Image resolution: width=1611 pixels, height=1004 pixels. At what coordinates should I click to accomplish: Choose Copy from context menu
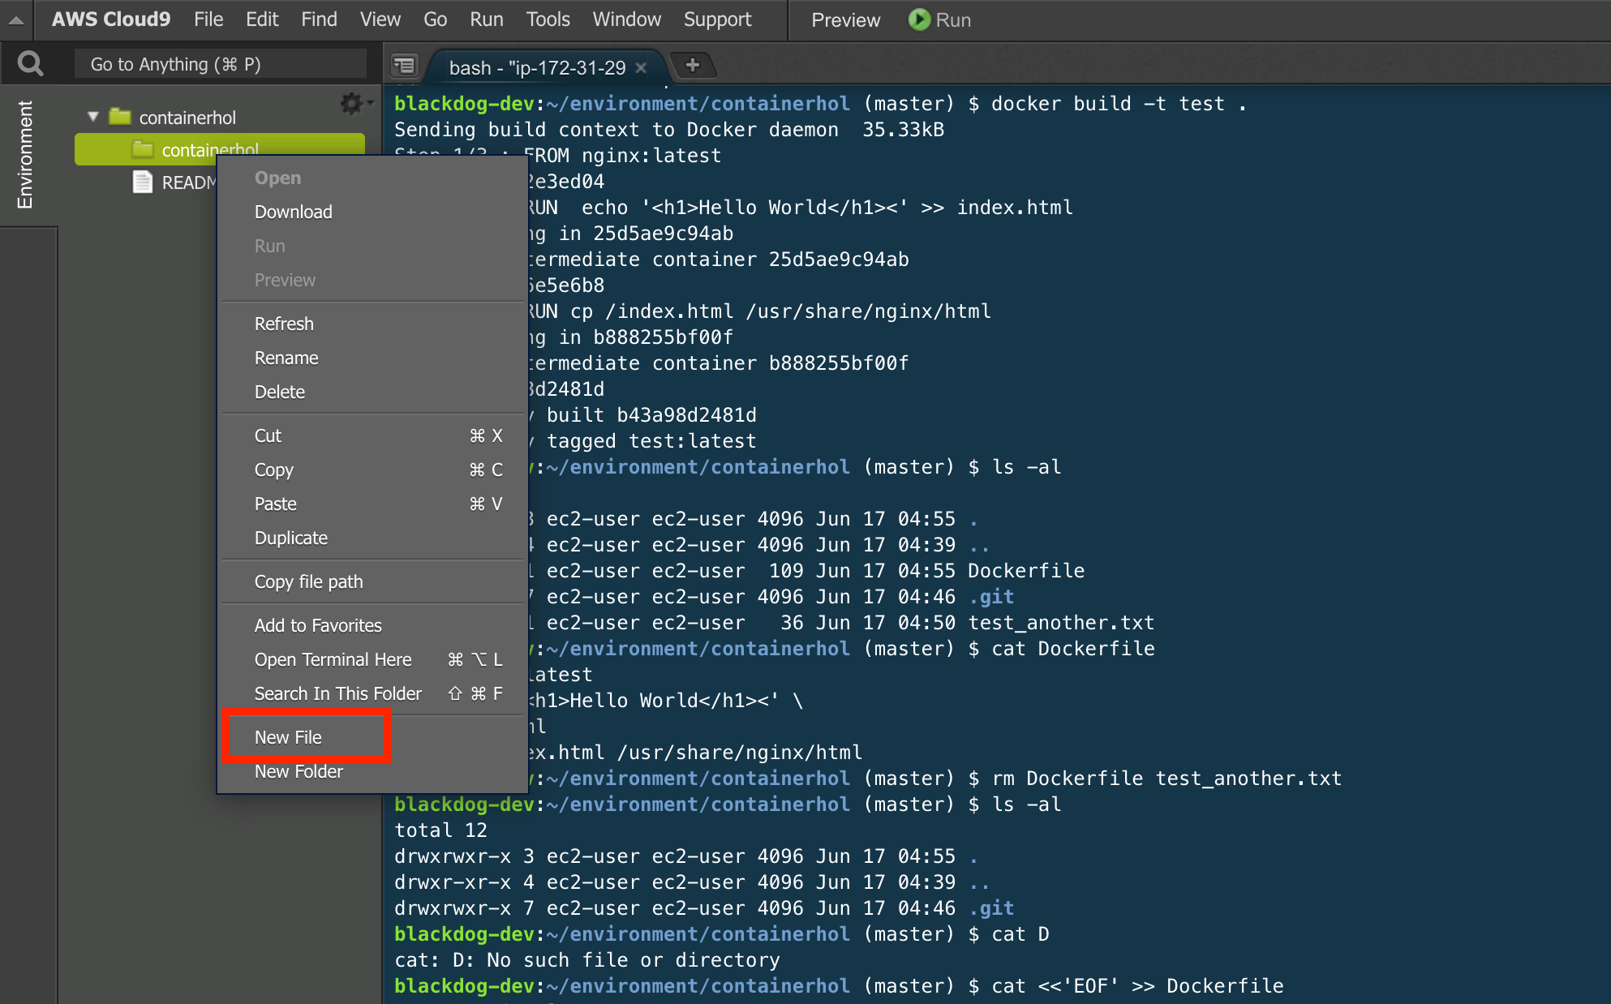(373, 470)
